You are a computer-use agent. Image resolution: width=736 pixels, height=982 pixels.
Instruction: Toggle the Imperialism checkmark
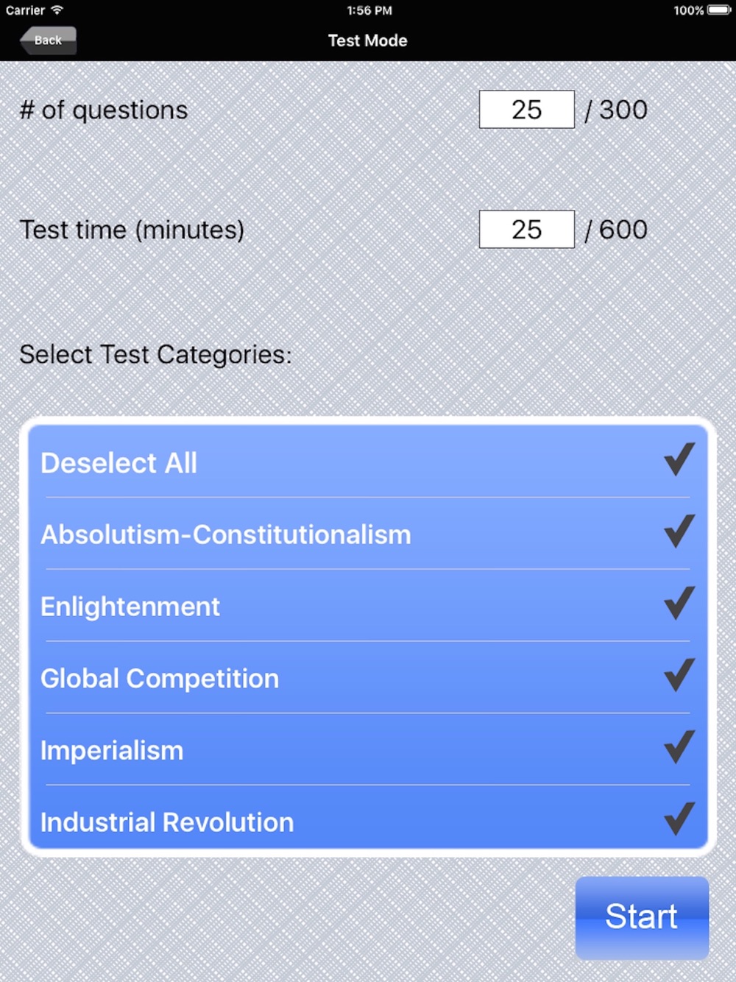[679, 746]
